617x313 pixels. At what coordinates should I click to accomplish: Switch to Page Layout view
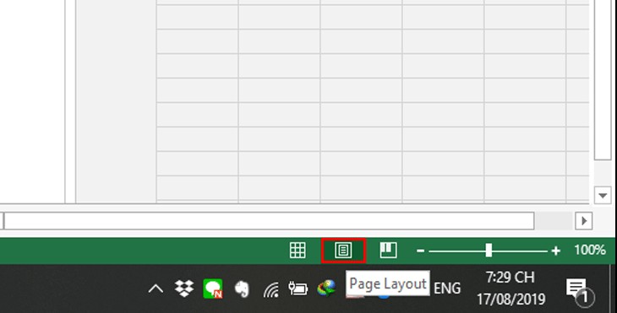[x=343, y=251]
